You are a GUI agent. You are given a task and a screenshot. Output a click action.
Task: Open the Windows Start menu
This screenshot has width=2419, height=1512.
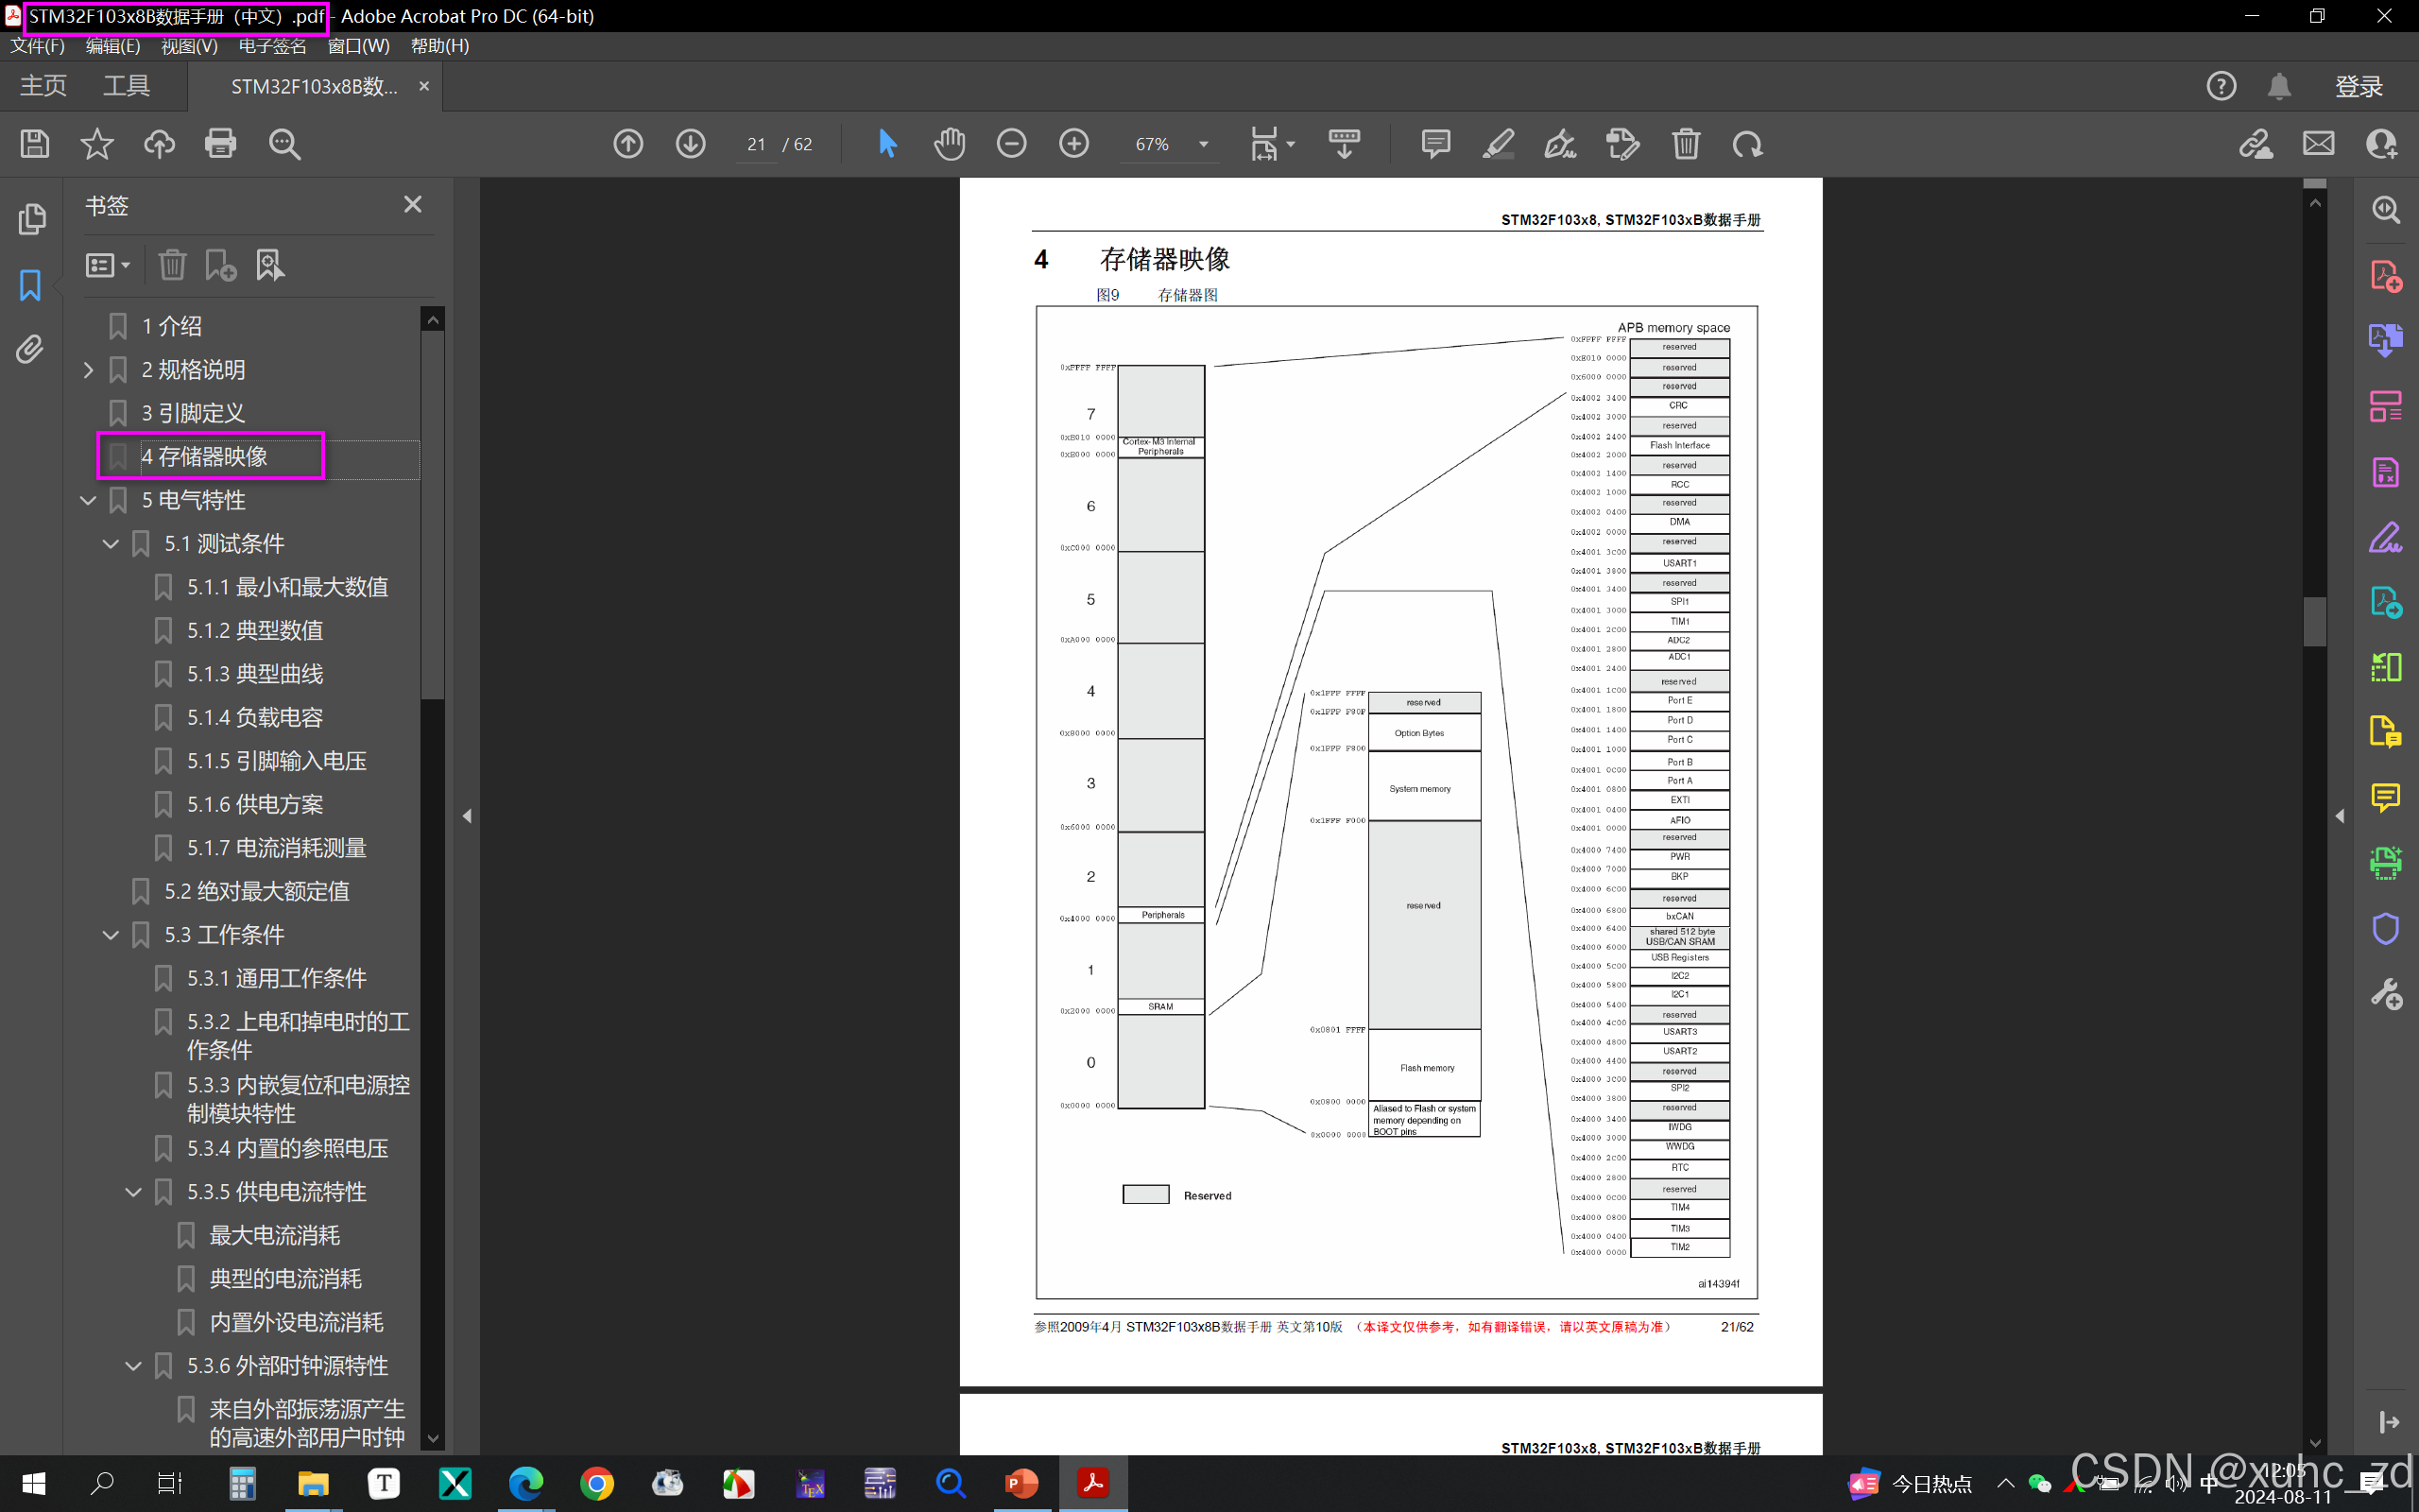(x=33, y=1483)
